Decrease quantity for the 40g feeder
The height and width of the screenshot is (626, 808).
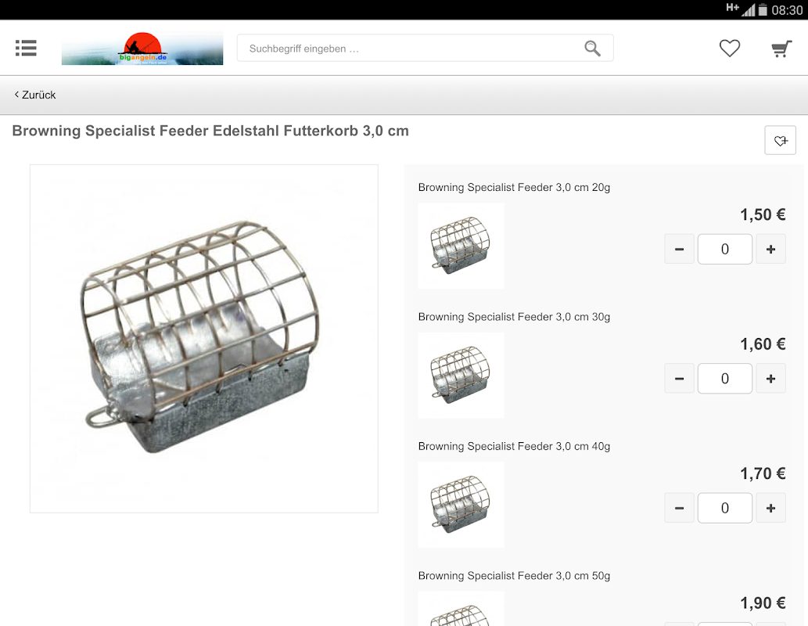coord(679,508)
